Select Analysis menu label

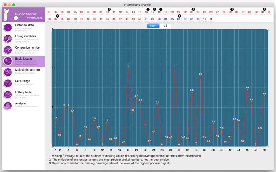pos(20,104)
